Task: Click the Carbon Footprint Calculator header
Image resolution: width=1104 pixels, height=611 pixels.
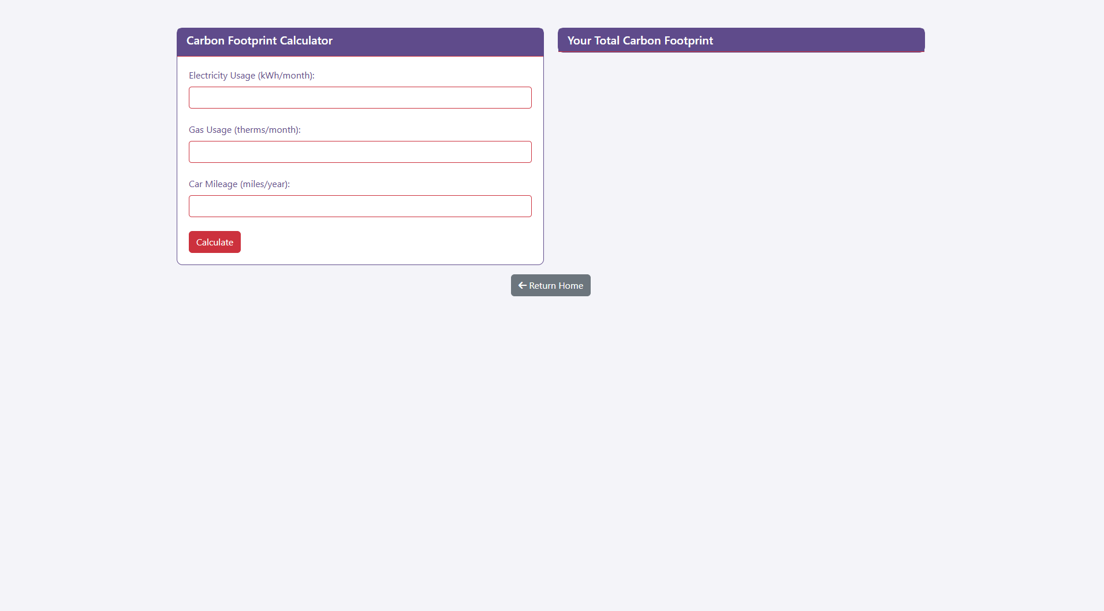Action: 259,41
